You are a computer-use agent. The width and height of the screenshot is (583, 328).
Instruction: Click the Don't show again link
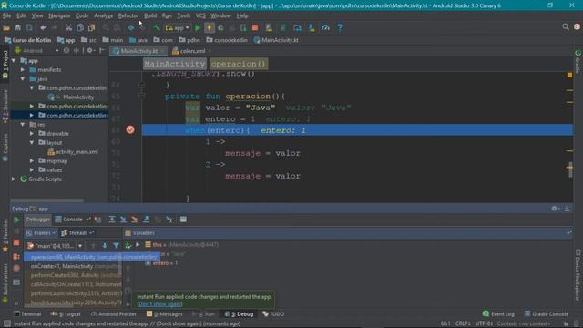(160, 303)
